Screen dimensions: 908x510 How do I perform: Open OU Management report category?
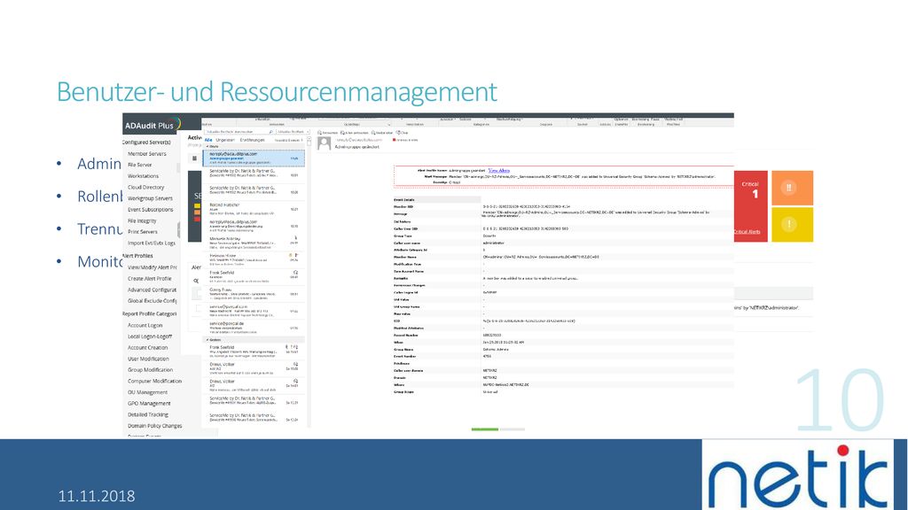click(x=148, y=392)
